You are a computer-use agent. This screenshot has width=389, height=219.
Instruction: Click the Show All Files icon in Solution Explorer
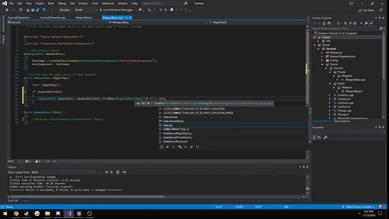tap(355, 23)
